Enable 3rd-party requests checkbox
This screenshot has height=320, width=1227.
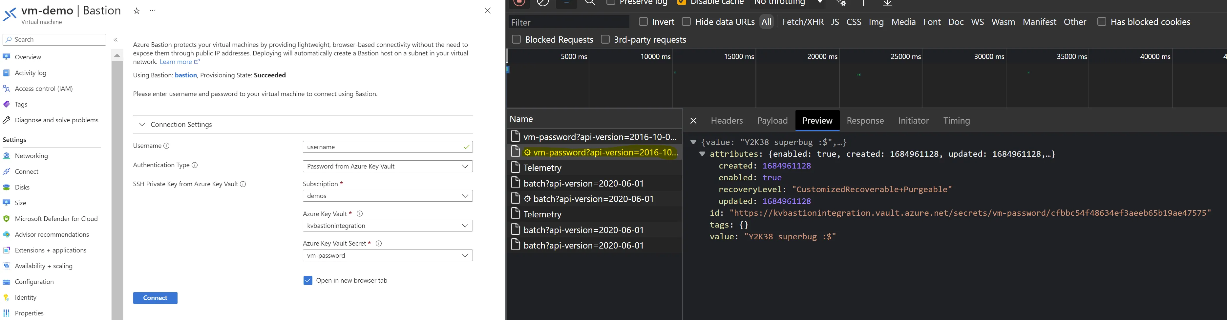point(605,39)
